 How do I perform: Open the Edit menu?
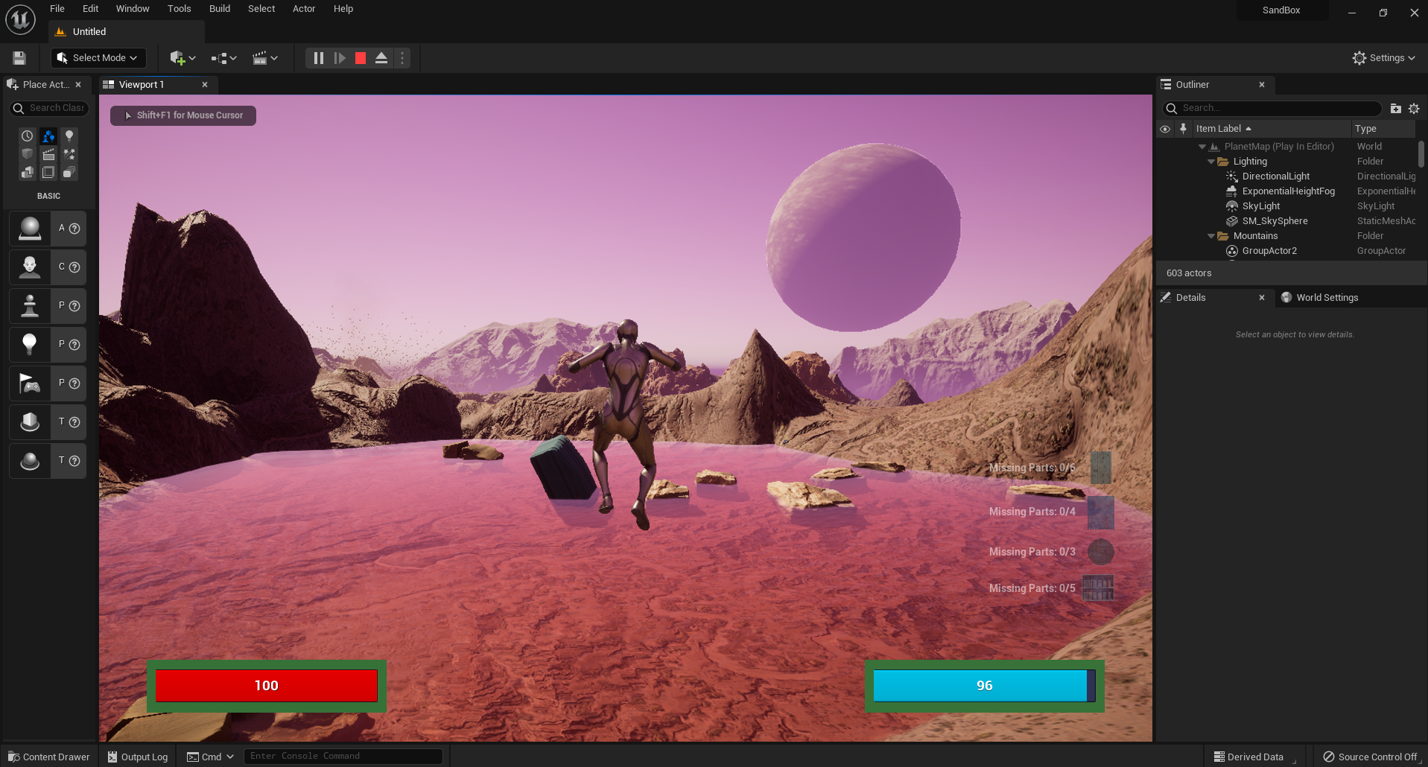[x=90, y=9]
